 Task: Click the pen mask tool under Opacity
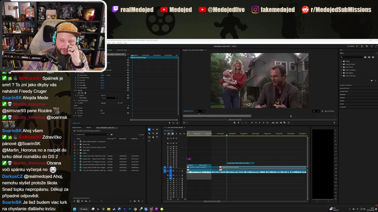85,93
